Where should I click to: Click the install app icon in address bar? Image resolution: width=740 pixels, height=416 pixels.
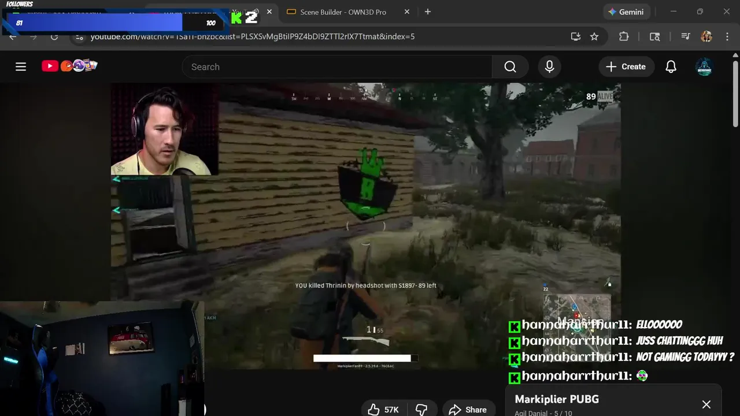[x=575, y=36]
